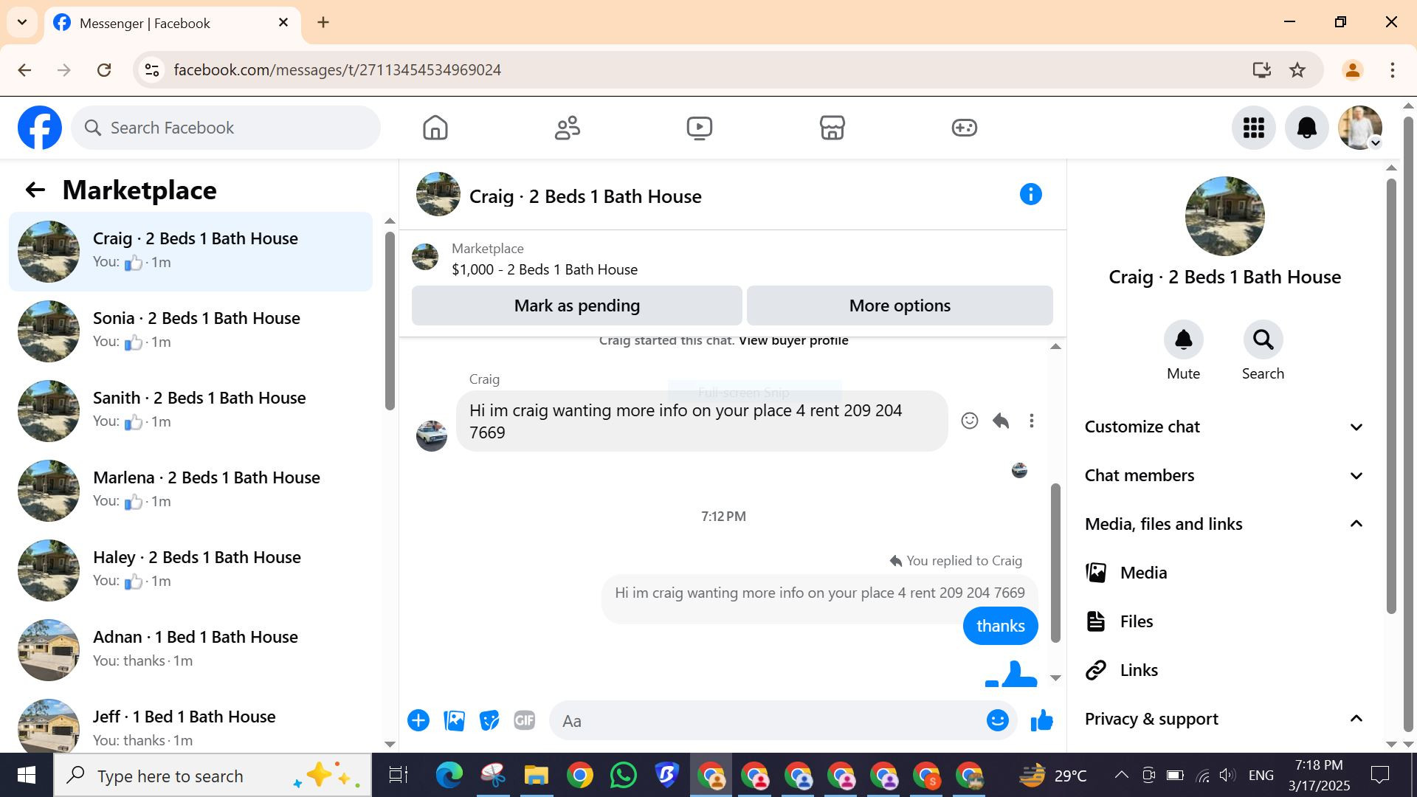The width and height of the screenshot is (1417, 797).
Task: Click the quoted reply to Craig's message
Action: (819, 593)
